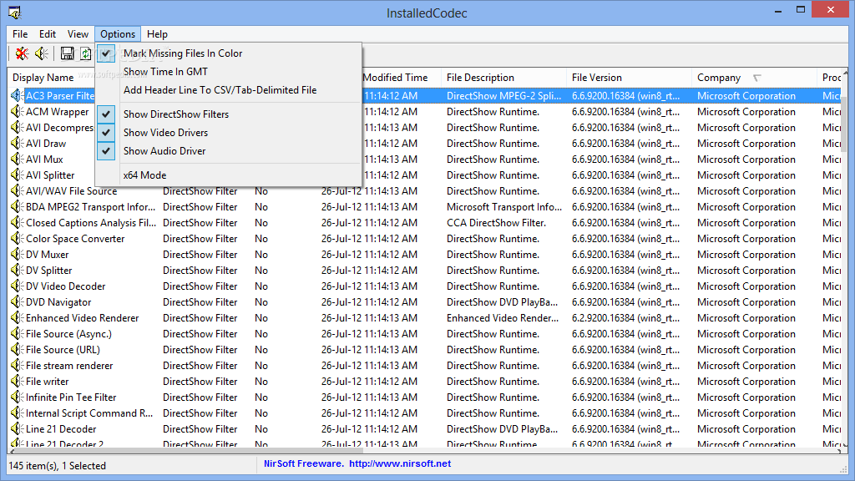The image size is (855, 481).
Task: Click the vertical scrollbar up arrow
Action: pyautogui.click(x=845, y=72)
